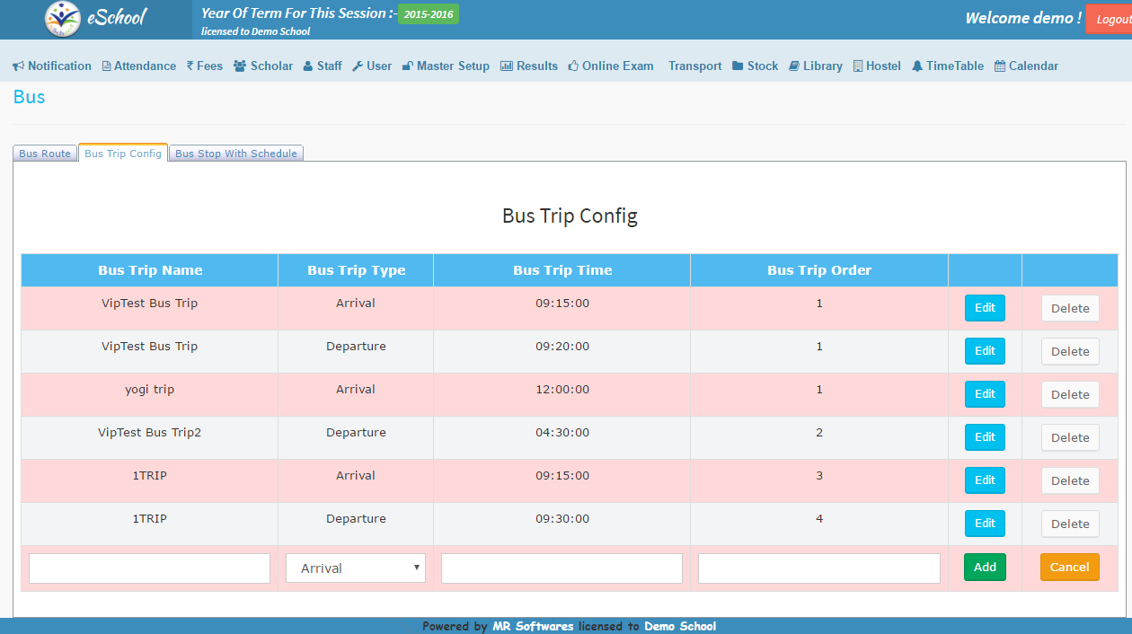
Task: Open the Transport menu
Action: (x=694, y=66)
